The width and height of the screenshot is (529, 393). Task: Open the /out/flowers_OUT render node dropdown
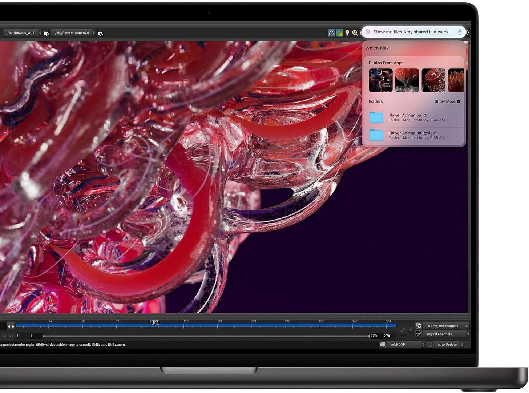pos(23,33)
